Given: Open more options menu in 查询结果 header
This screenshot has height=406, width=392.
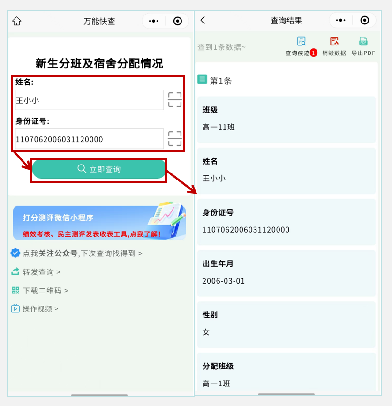Looking at the screenshot, I should [340, 20].
